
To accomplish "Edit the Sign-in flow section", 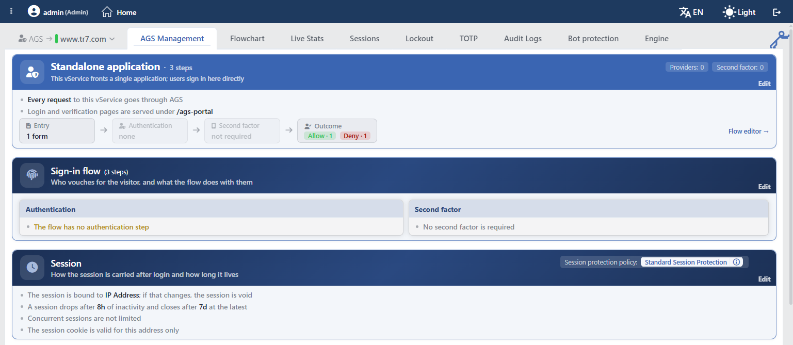I will click(764, 187).
